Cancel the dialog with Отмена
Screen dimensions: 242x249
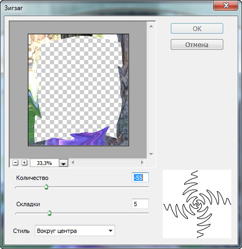(197, 44)
